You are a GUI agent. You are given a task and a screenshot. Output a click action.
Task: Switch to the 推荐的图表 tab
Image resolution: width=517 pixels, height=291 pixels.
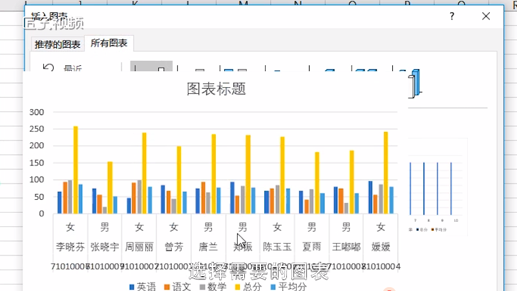58,45
